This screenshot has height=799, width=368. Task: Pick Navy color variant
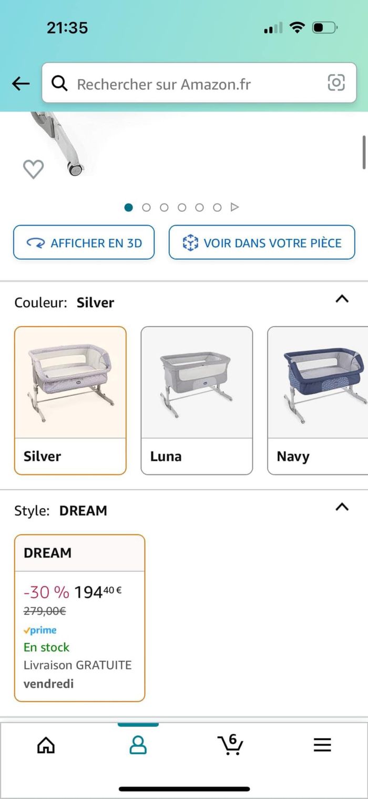coord(318,400)
